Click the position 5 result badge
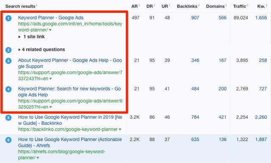The height and width of the screenshot is (163, 271). point(8,118)
